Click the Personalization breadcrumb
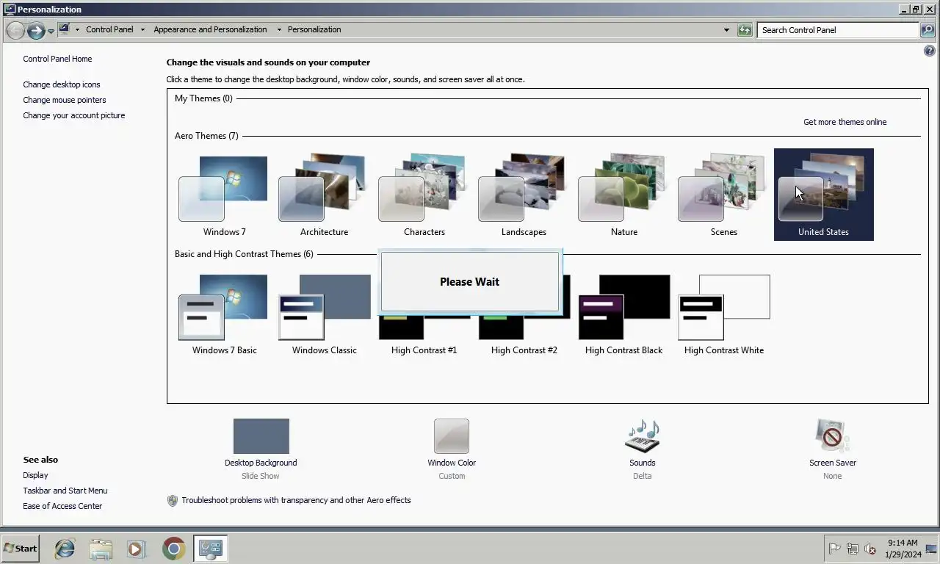Viewport: 940px width, 564px height. [314, 29]
